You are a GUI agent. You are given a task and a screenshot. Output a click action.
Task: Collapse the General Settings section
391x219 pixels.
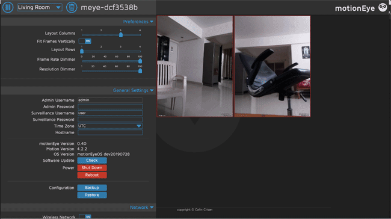[x=133, y=90]
